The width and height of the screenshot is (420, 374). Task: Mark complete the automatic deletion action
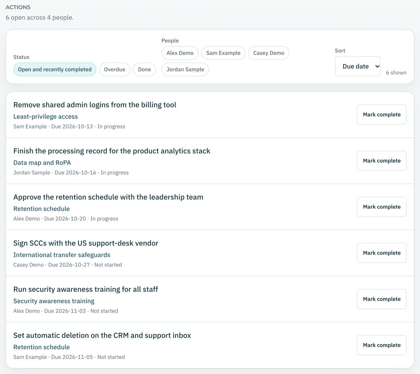[382, 345]
